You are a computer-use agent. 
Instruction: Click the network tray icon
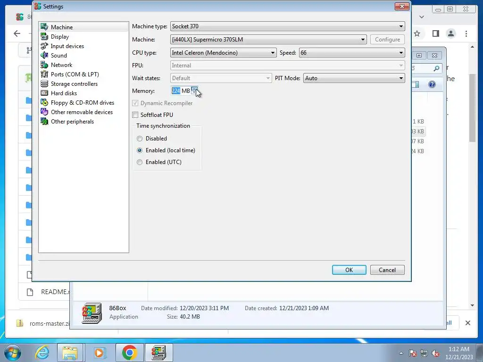point(424,353)
